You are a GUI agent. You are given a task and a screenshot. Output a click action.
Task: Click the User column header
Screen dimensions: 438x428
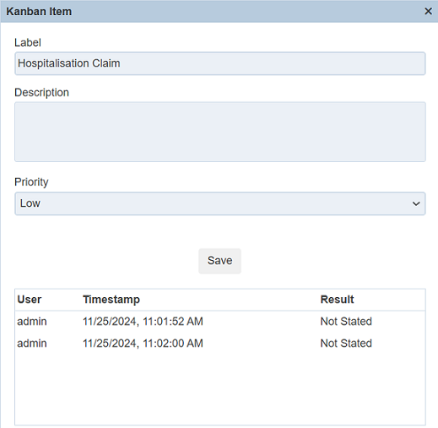point(30,300)
